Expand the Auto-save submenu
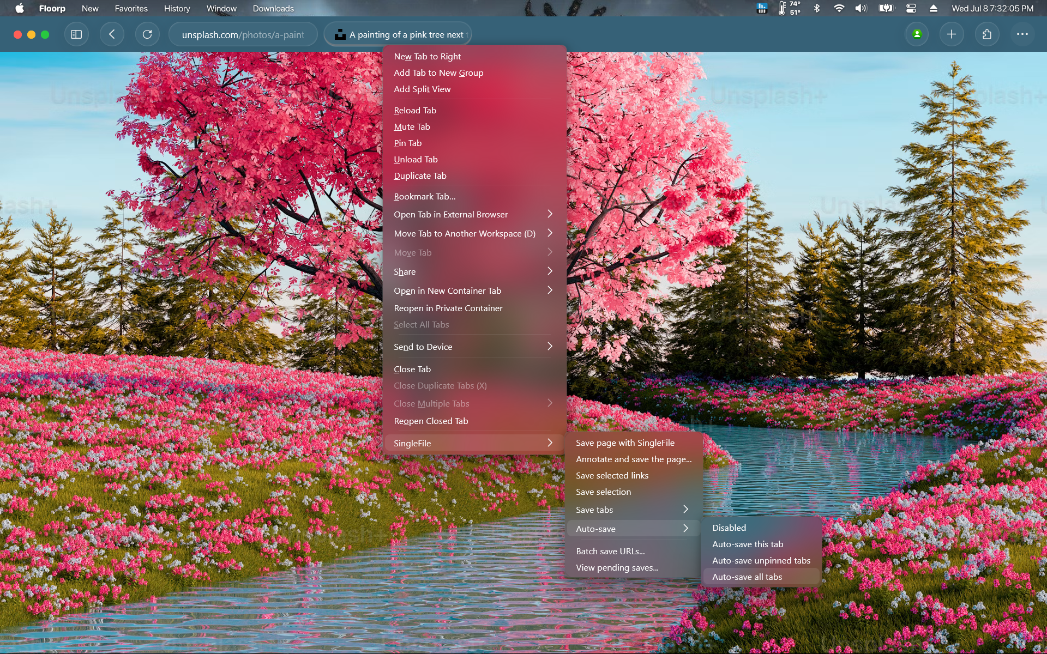The width and height of the screenshot is (1047, 654). (x=634, y=529)
